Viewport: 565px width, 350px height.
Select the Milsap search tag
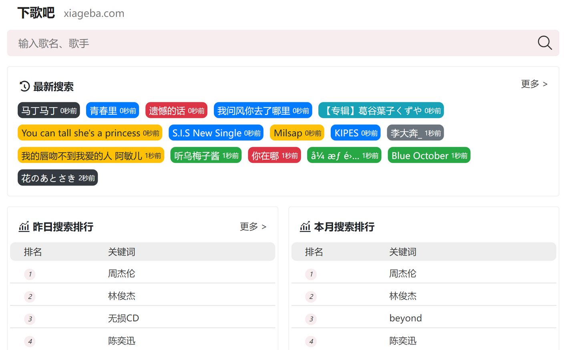pos(297,133)
